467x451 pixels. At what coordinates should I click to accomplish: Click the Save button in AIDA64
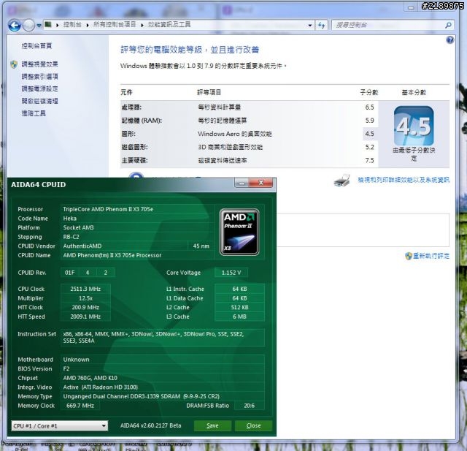coord(212,425)
